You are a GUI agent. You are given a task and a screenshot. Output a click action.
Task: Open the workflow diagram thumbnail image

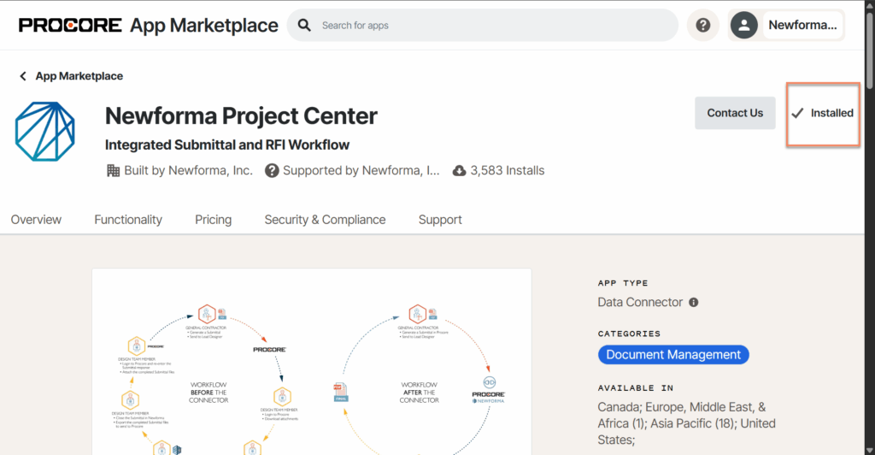tap(311, 362)
